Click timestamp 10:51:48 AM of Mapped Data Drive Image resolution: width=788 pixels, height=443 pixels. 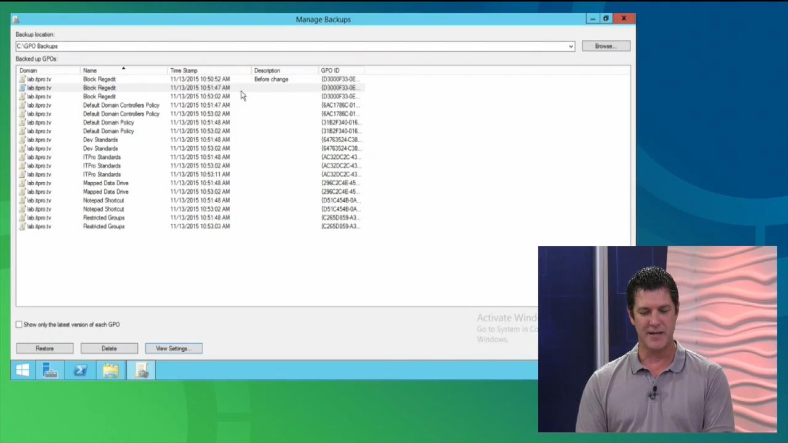pos(200,183)
